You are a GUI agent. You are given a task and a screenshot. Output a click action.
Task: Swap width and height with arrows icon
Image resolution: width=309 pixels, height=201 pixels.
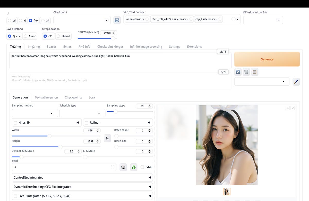107,138
